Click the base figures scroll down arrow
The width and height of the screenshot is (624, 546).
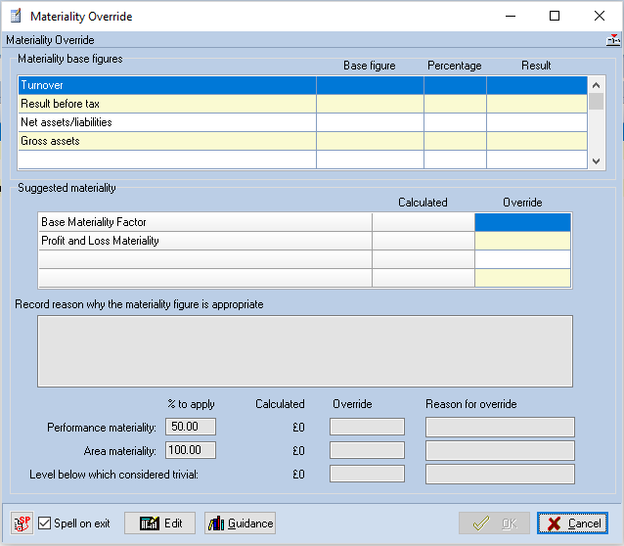click(597, 160)
